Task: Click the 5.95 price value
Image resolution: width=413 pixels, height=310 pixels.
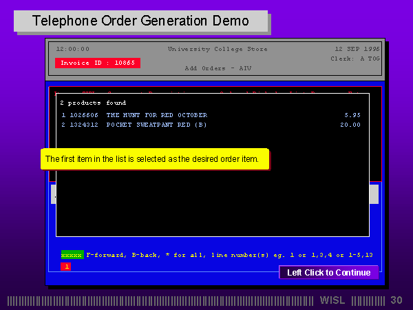Action: [352, 115]
